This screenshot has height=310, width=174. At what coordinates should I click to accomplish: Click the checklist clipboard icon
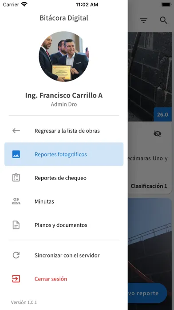coord(16,178)
